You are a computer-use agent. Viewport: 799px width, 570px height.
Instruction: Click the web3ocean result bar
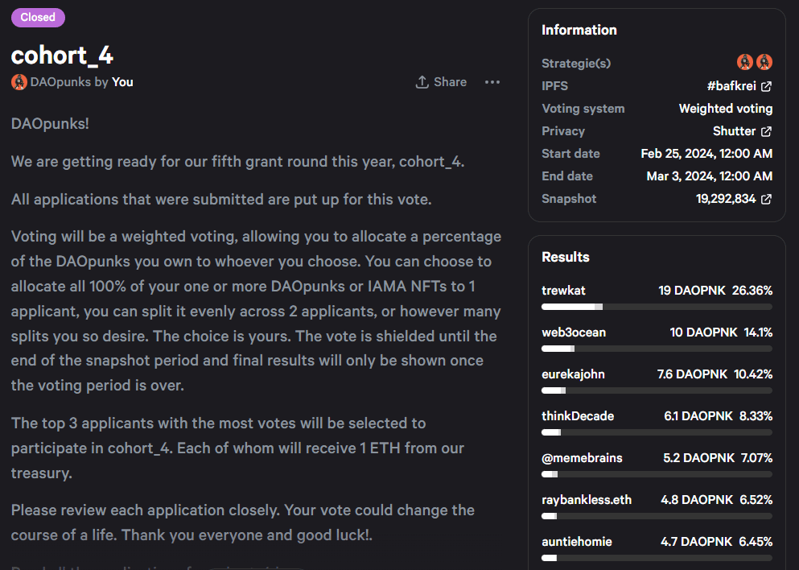tap(657, 349)
